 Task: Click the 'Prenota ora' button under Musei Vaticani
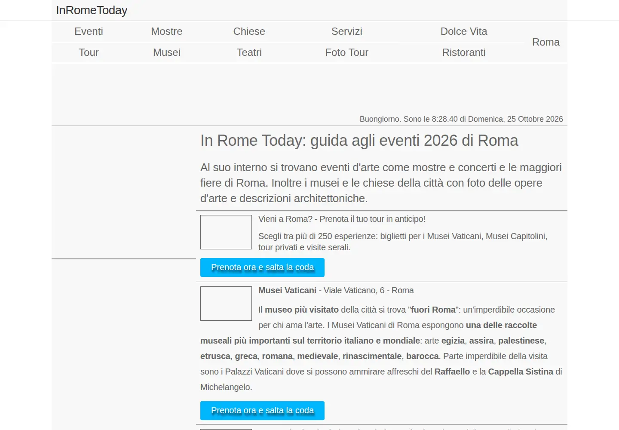(x=262, y=411)
